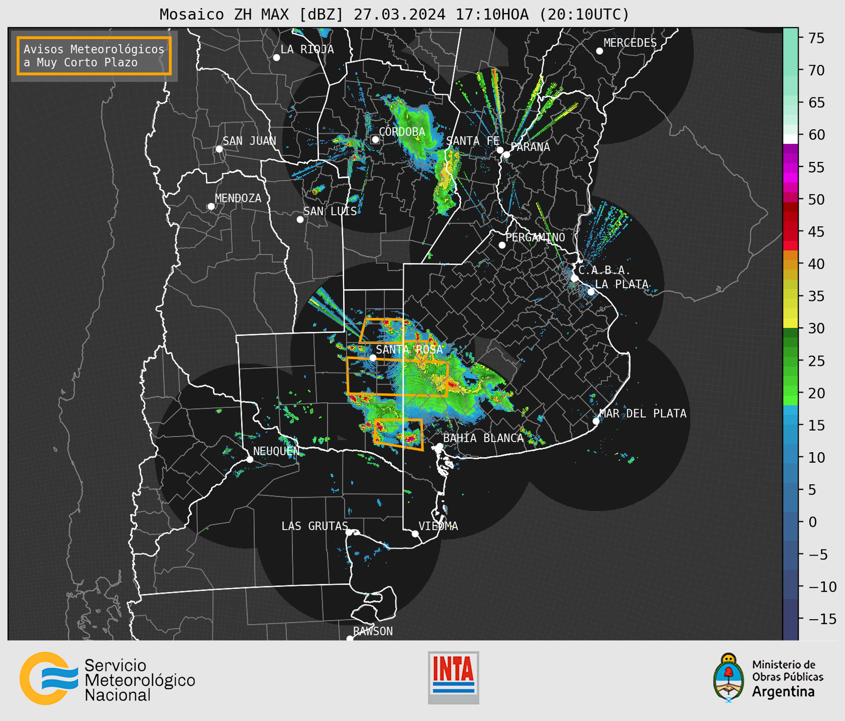Click the NEUQUÉN city label

(x=276, y=451)
